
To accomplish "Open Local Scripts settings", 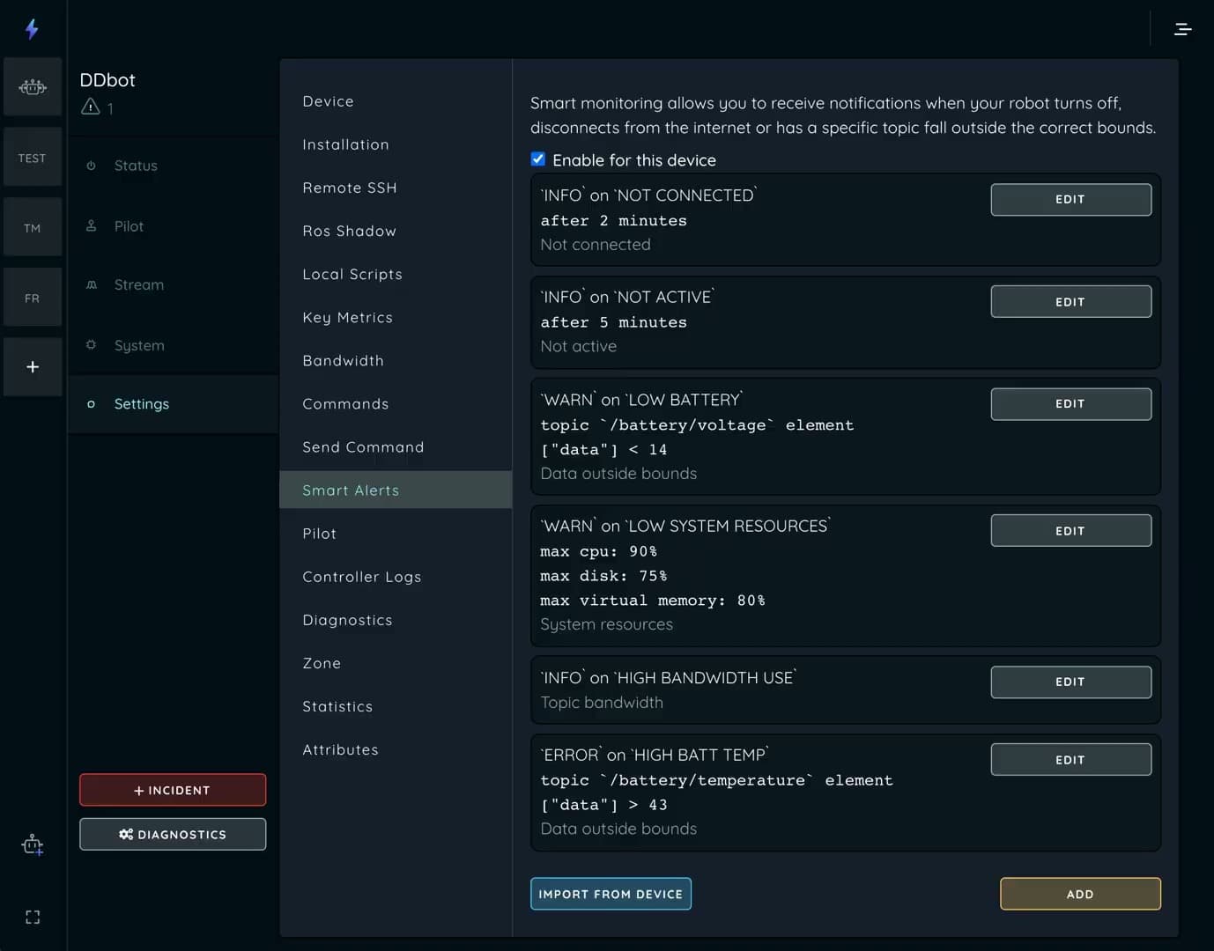I will pyautogui.click(x=396, y=274).
